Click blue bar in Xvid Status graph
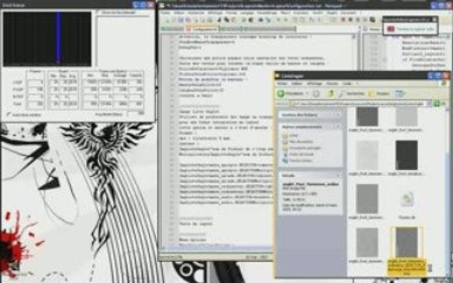The height and width of the screenshot is (283, 453). point(59,38)
